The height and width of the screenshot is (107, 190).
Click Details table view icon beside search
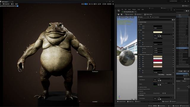pyautogui.click(x=173, y=20)
